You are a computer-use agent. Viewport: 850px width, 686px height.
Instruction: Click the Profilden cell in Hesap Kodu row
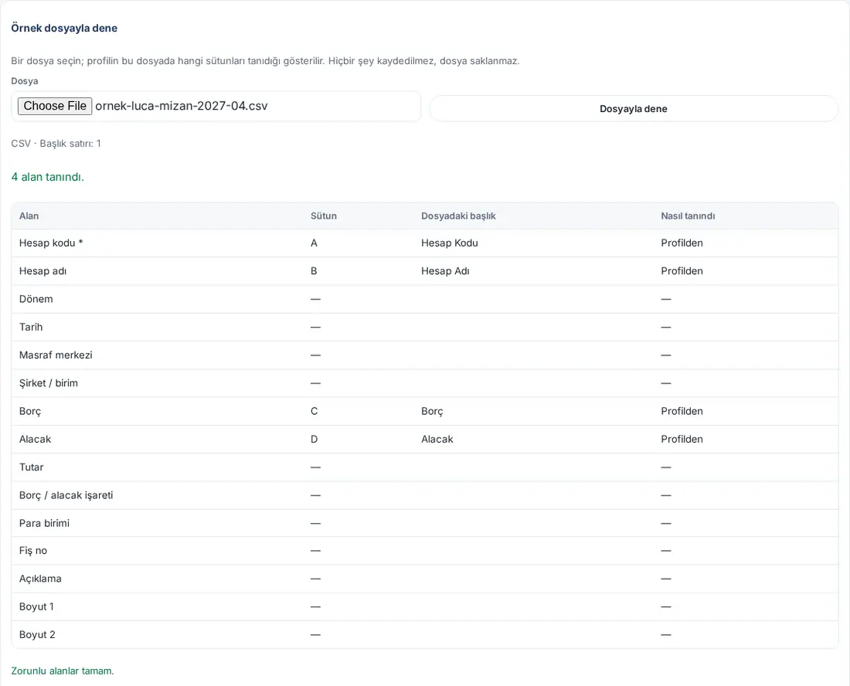682,243
